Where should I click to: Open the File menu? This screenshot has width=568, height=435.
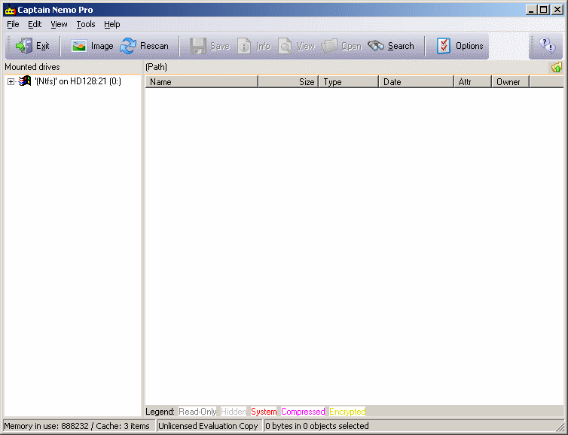[x=13, y=24]
